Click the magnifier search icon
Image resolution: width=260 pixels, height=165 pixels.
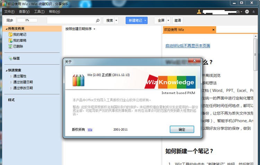98,20
